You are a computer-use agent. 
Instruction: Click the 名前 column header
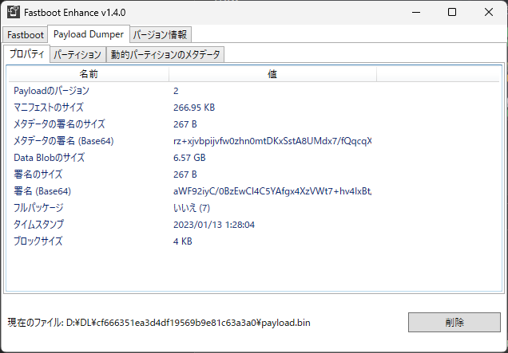coord(89,74)
